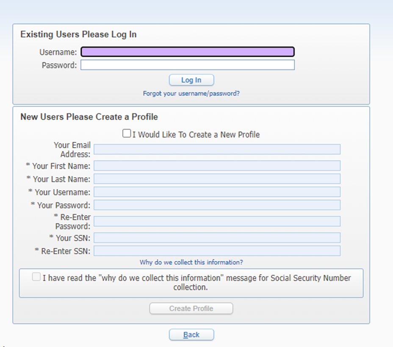
Task: Click into the Your Last Name field
Action: (217, 179)
